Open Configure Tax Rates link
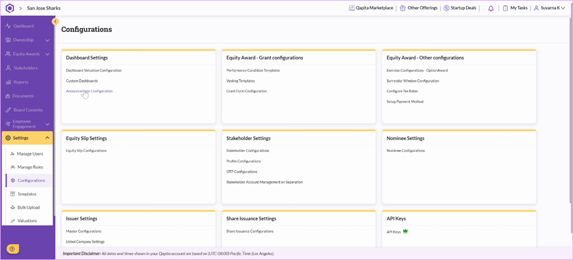The image size is (573, 260). coord(402,92)
